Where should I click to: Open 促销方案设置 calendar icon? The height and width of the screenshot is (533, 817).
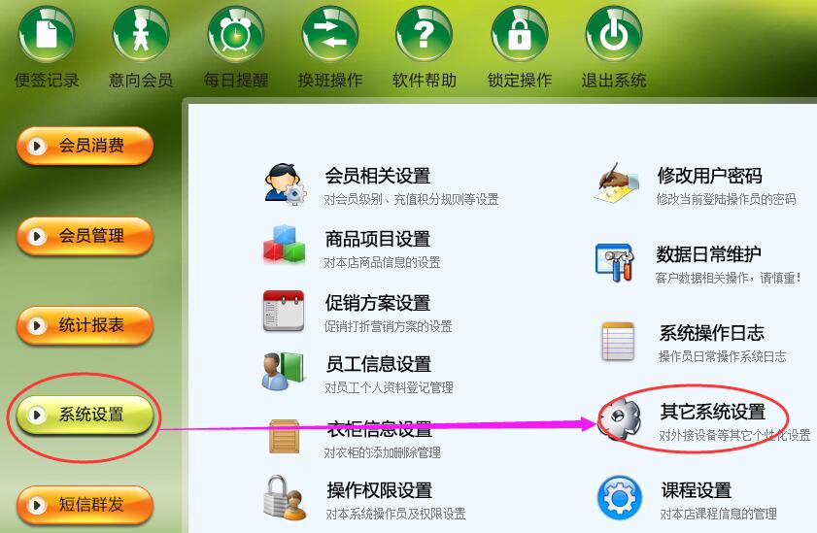click(284, 311)
